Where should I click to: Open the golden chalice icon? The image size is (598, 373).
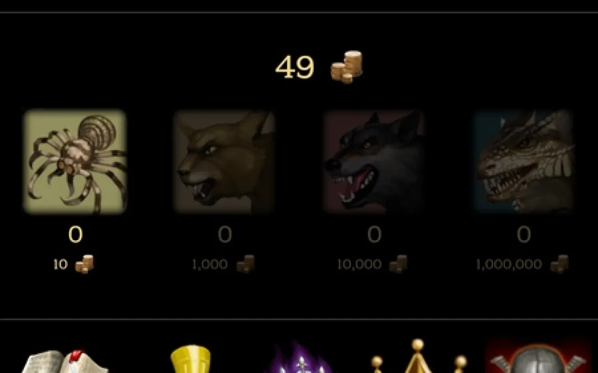(190, 359)
